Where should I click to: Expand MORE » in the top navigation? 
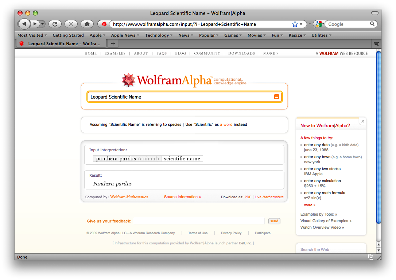coord(271,53)
